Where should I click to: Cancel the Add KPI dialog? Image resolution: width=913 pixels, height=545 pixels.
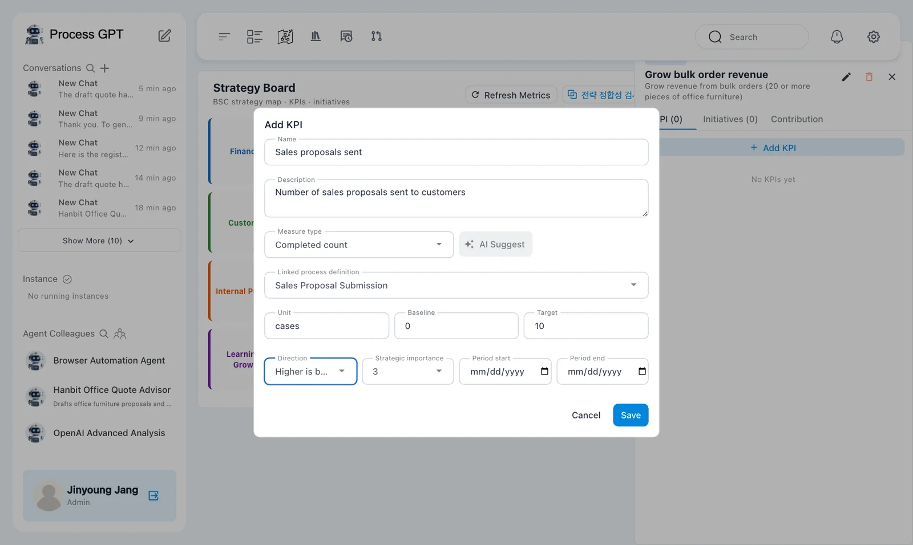click(586, 415)
